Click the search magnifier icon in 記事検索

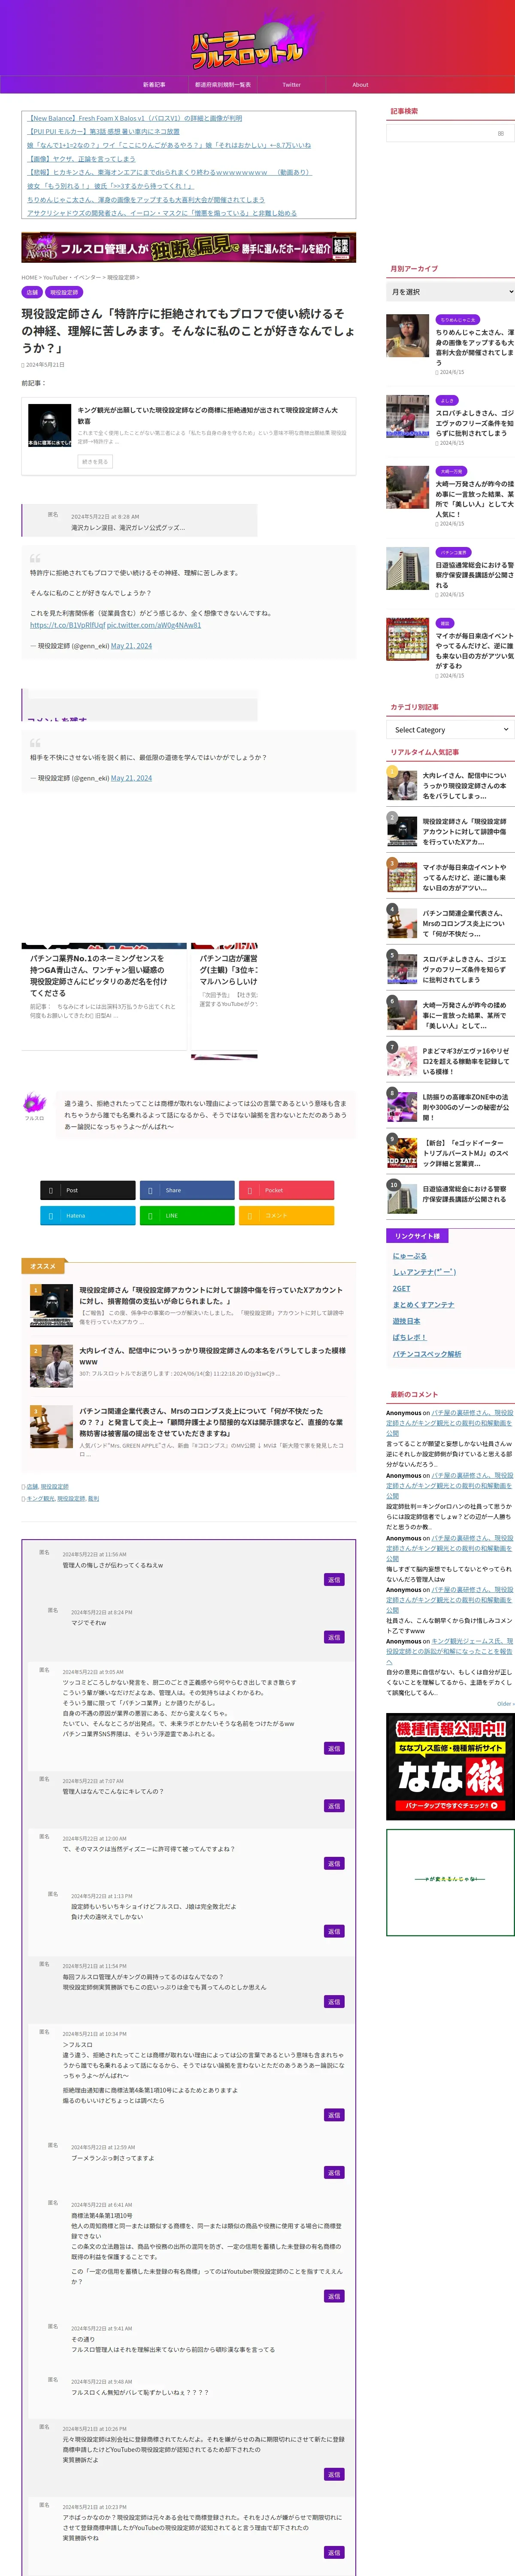click(501, 133)
